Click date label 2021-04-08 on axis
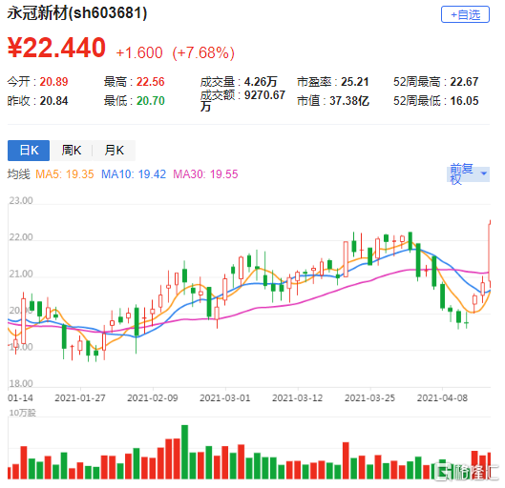Image resolution: width=505 pixels, height=488 pixels. click(x=443, y=398)
